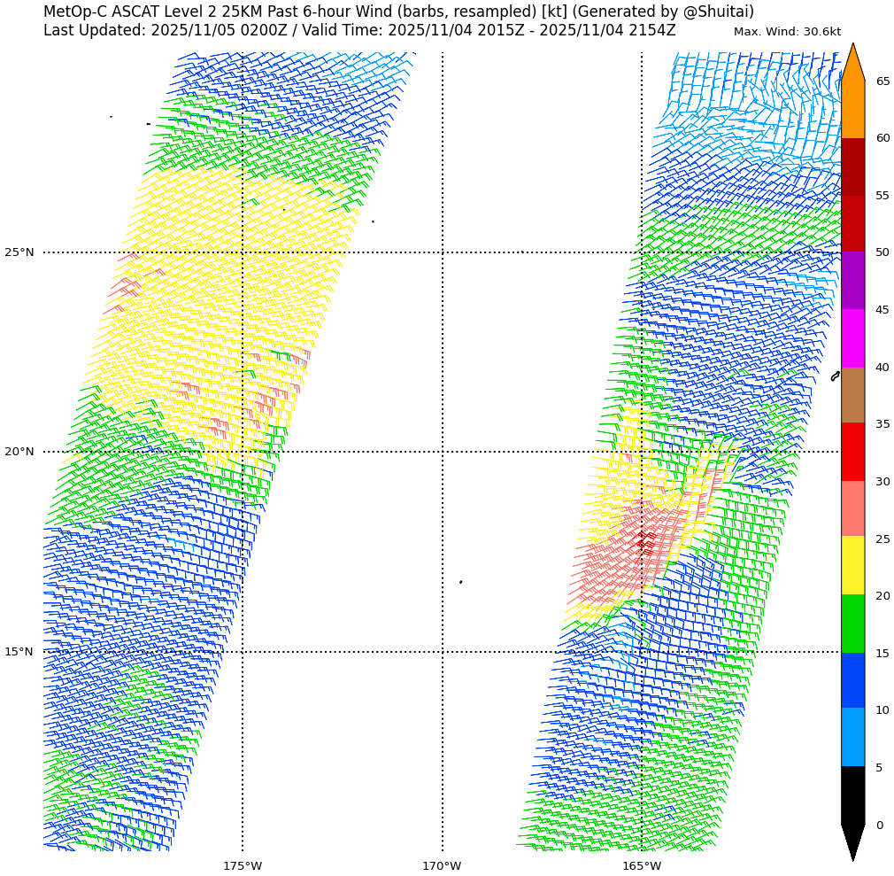The image size is (894, 876).
Task: Click the orange 60-65 kt colorbar segment
Action: tap(852, 109)
